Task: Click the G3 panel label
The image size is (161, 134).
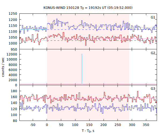Action: 153,89
